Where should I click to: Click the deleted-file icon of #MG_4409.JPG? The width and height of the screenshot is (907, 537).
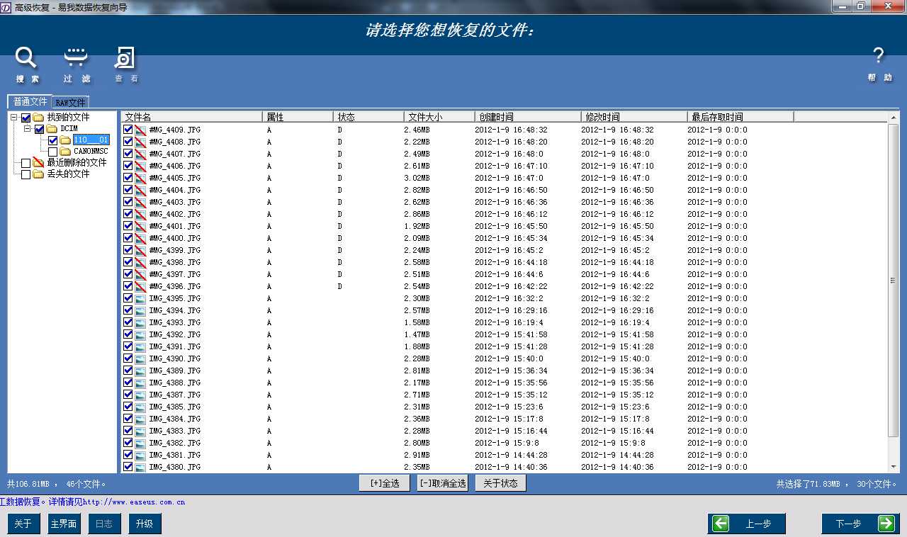click(x=140, y=130)
